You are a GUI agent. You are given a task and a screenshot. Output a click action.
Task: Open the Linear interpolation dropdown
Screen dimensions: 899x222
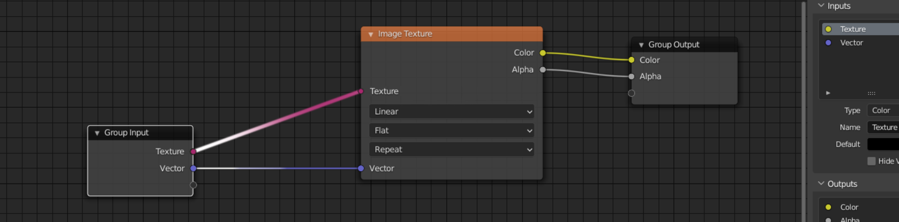[451, 112]
